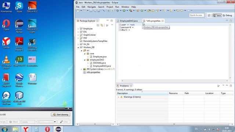Click the Opera taskbar button
This screenshot has height=132, width=235.
click(x=47, y=129)
